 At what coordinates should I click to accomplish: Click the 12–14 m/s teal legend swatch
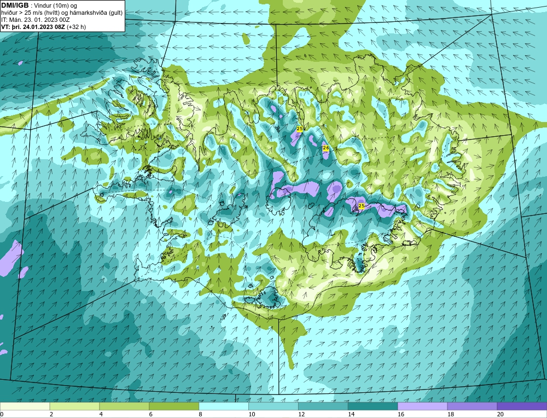(323, 406)
